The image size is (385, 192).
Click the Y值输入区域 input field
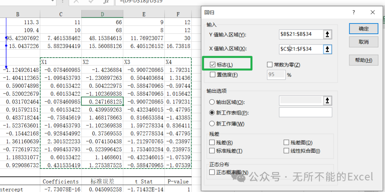301,34
